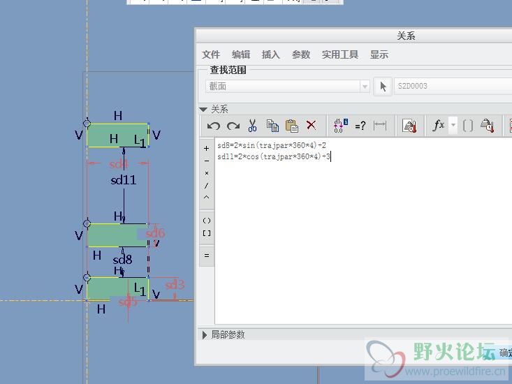Viewport: 512px width, 384px height.
Task: Select the sd1 dimension label in sketch
Action: point(119,164)
